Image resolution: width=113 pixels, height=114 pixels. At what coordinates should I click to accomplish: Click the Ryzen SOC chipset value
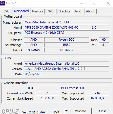click(67, 40)
